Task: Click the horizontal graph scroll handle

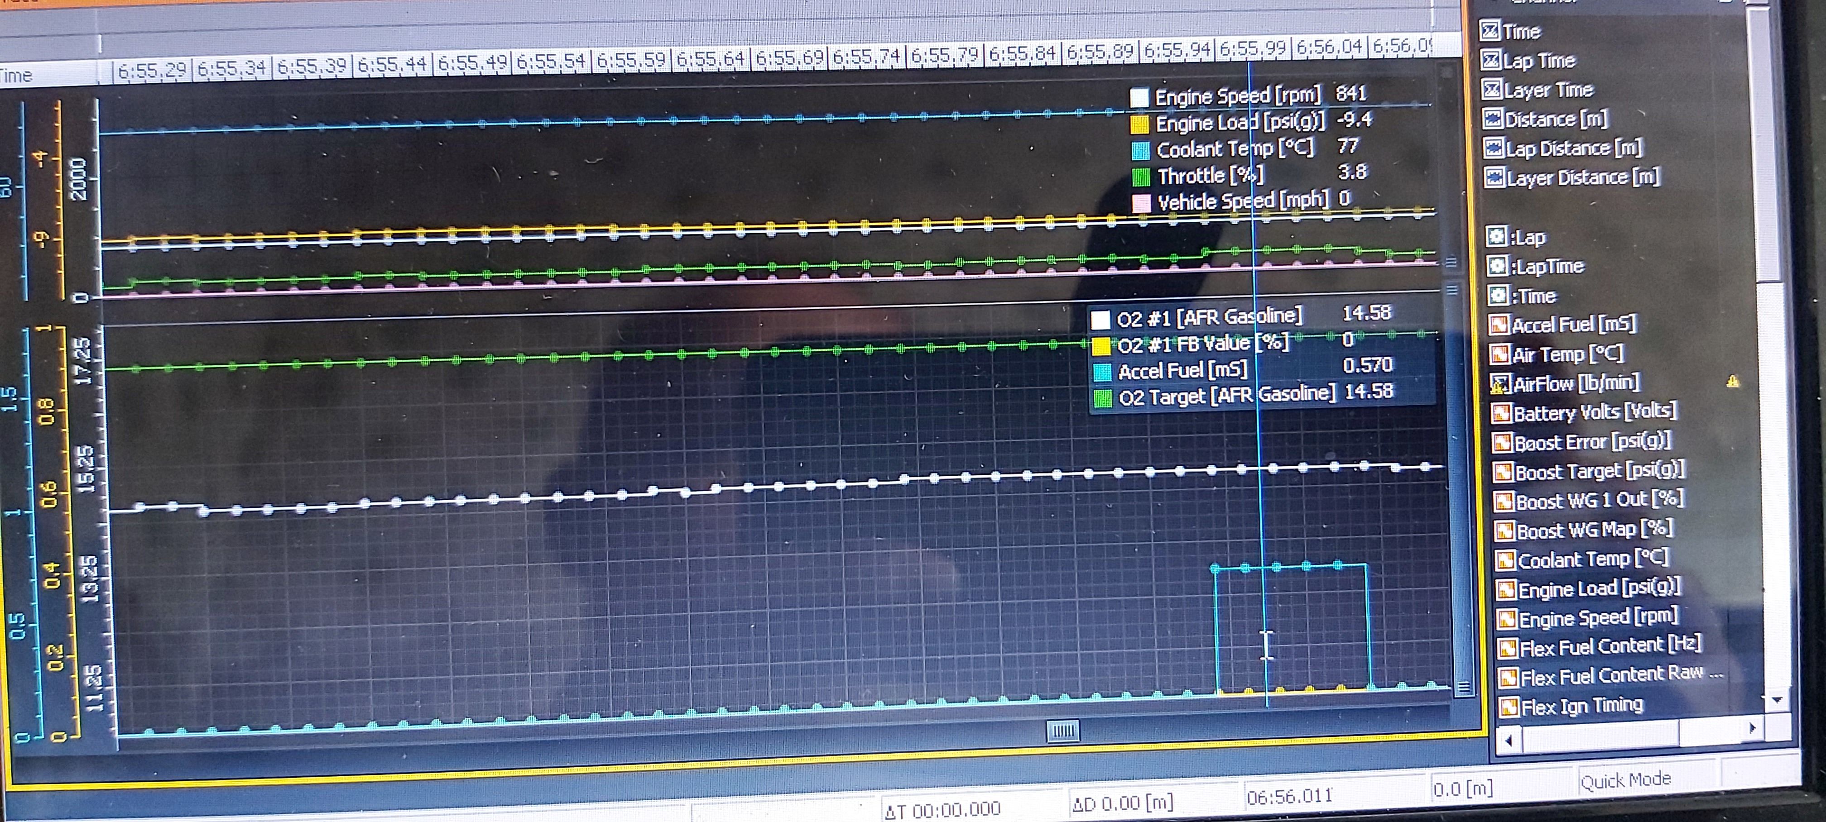Action: pos(1062,731)
